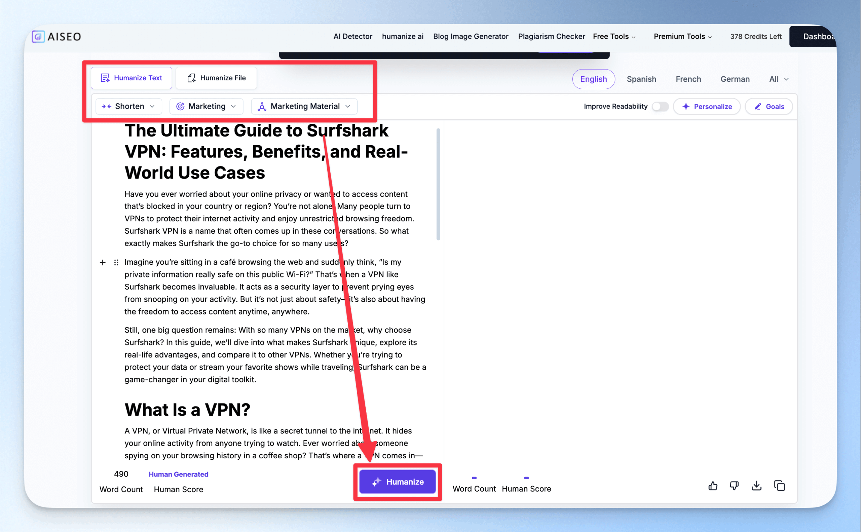Open the Plagiarism Checker link
Screen dimensions: 861x532
point(551,36)
